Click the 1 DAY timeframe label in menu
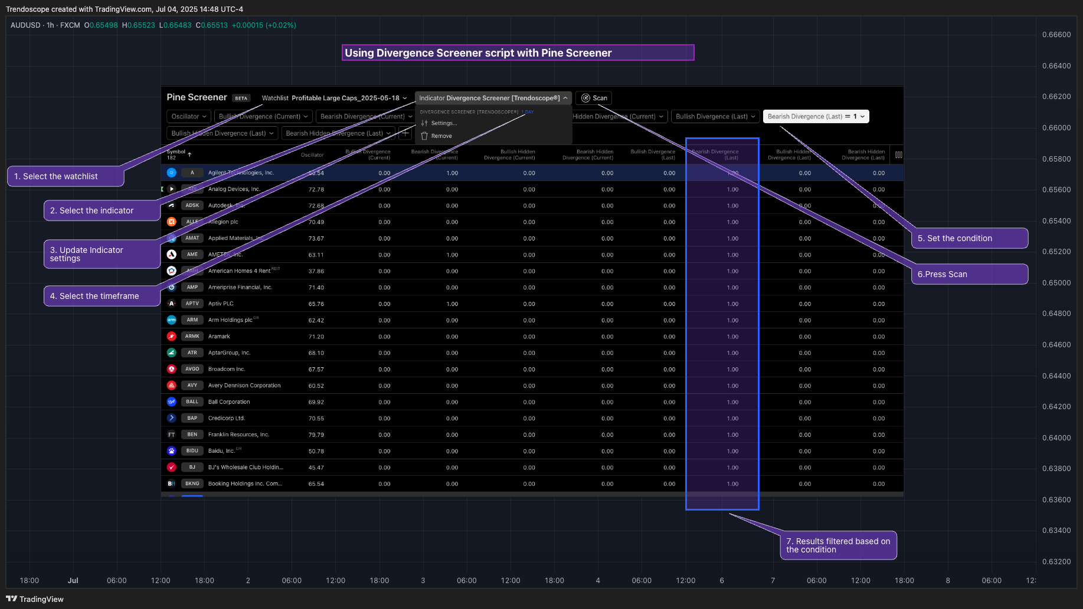Viewport: 1083px width, 609px height. point(528,112)
